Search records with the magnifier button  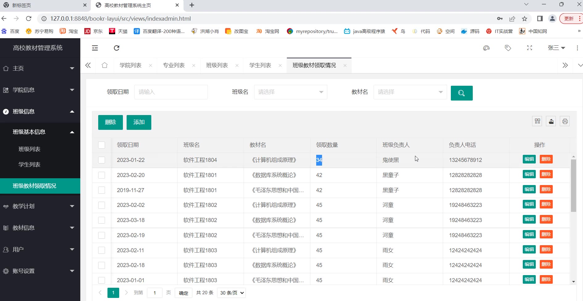462,93
